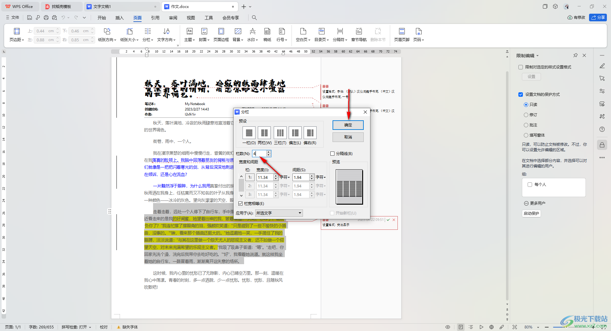Image resolution: width=611 pixels, height=331 pixels.
Task: Click the Columns (分栏) ribbon icon
Action: point(148,31)
